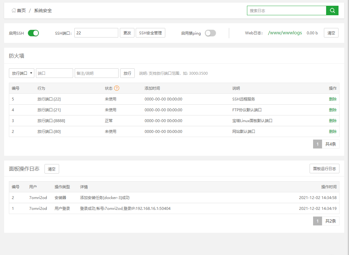Click the 共4条 firewall count label
This screenshot has height=255, width=349.
point(331,144)
